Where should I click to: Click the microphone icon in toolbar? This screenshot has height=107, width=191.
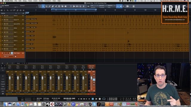(84, 6)
